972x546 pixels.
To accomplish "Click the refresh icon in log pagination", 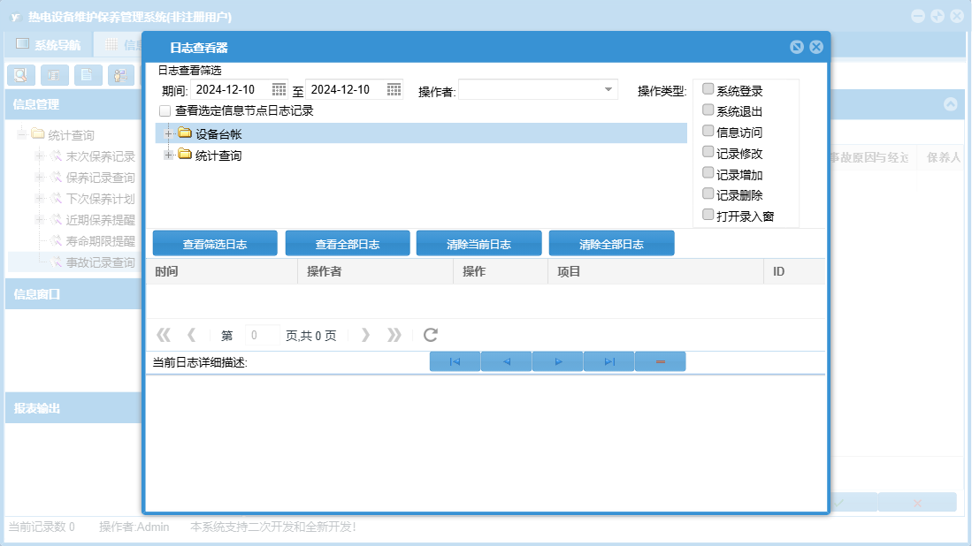I will pos(431,335).
